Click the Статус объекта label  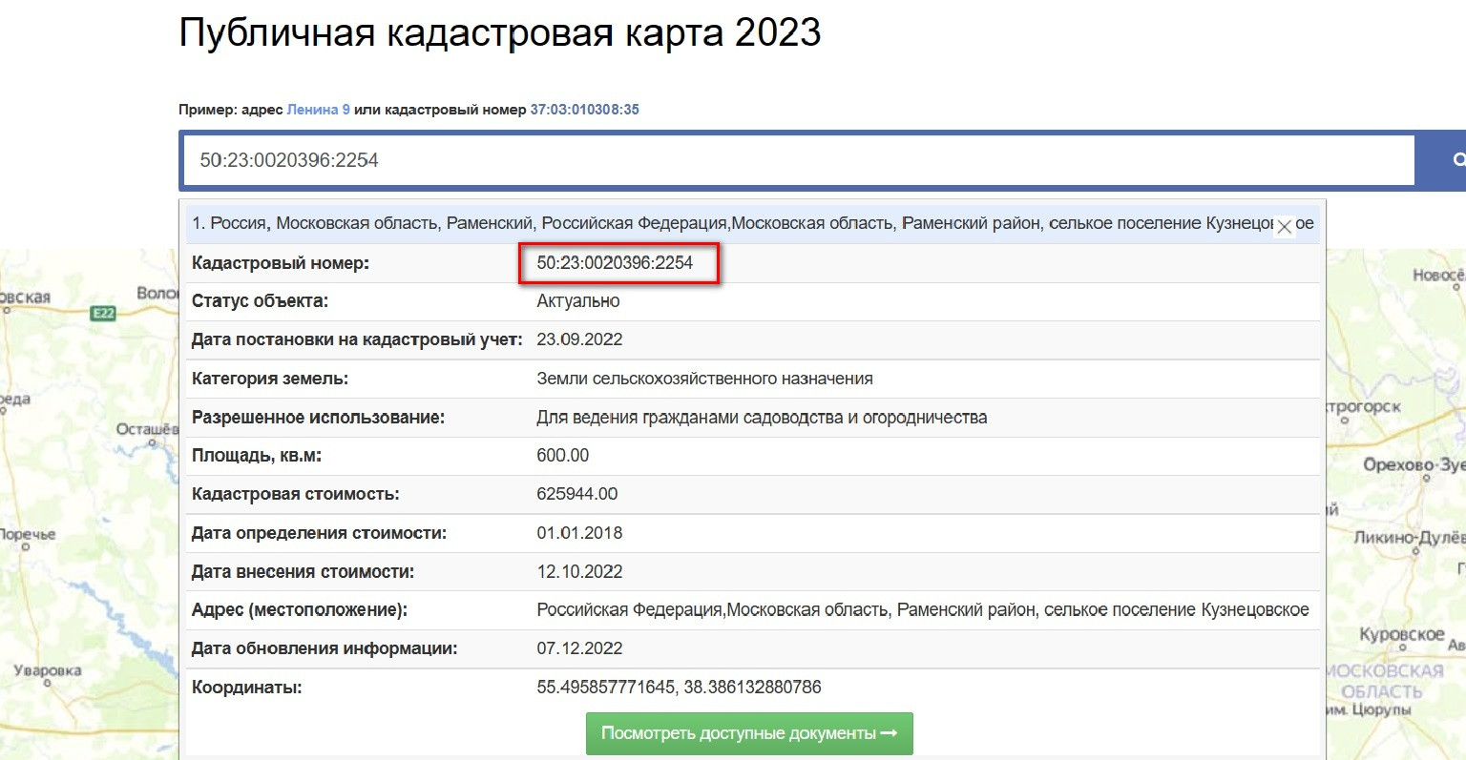coord(260,301)
